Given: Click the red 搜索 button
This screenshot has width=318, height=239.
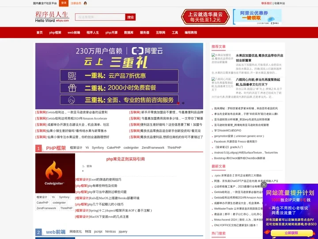Looking at the screenshot, I should click(x=130, y=17).
